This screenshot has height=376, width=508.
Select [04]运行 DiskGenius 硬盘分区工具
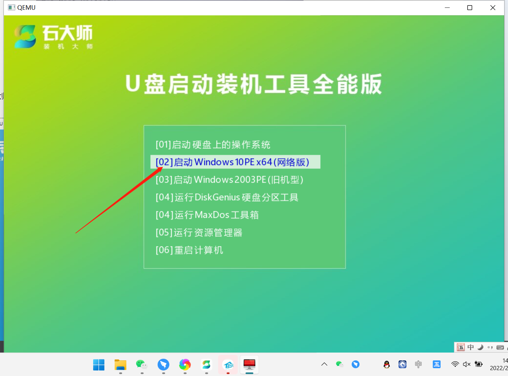tap(227, 197)
